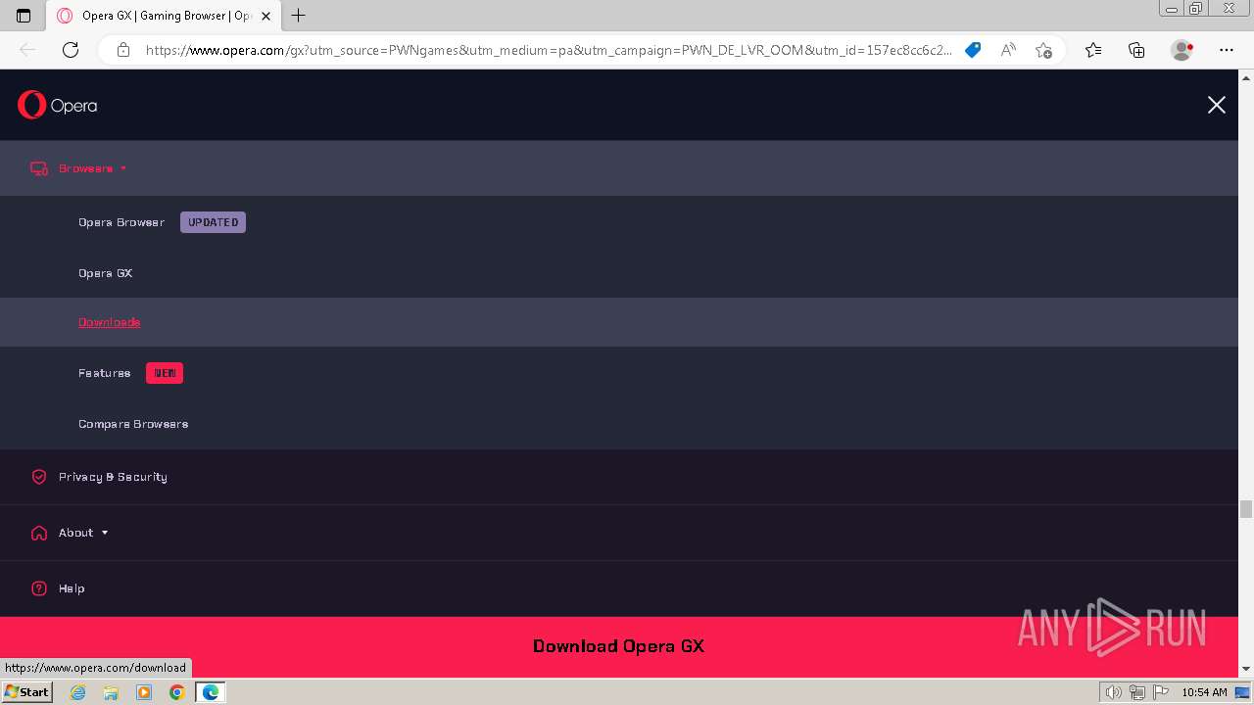
Task: Go to the Downloads page link
Action: 110,322
